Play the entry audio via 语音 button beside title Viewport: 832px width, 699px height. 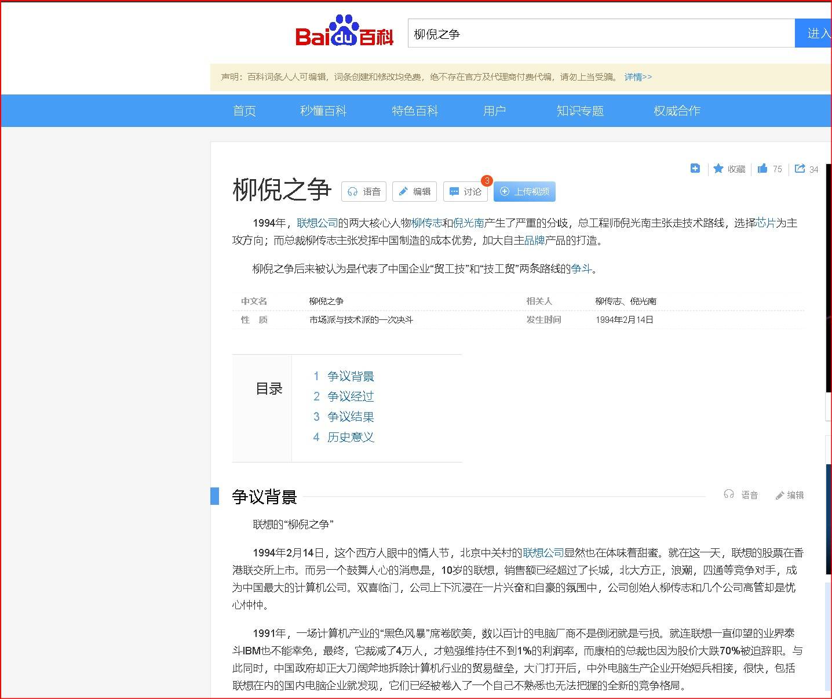click(364, 191)
